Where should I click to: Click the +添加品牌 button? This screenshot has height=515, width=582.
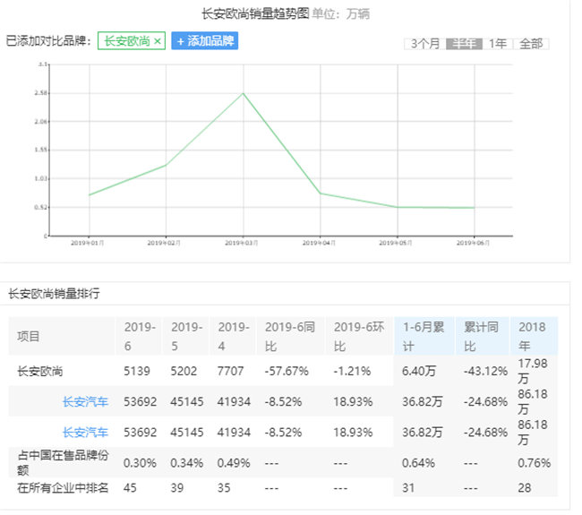click(204, 40)
